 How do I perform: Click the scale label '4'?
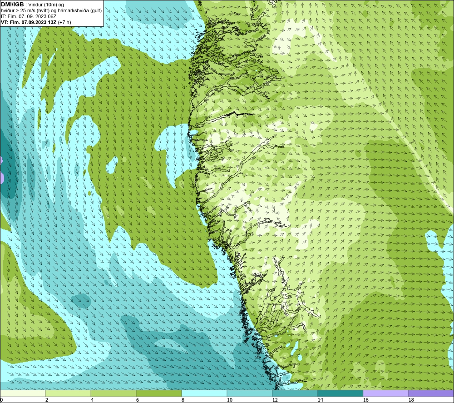(92, 400)
